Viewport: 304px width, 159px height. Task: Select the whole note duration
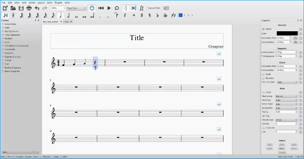pyautogui.click(x=76, y=17)
